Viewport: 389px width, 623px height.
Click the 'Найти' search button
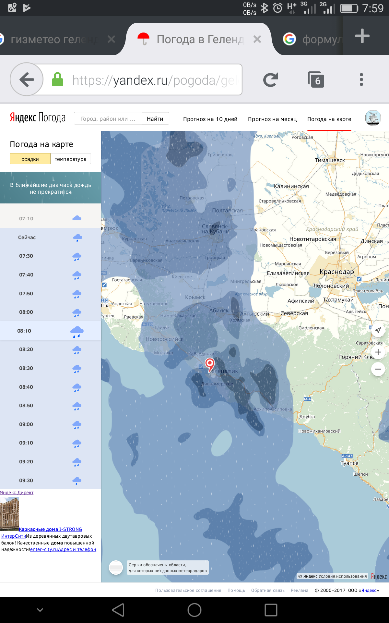point(155,119)
